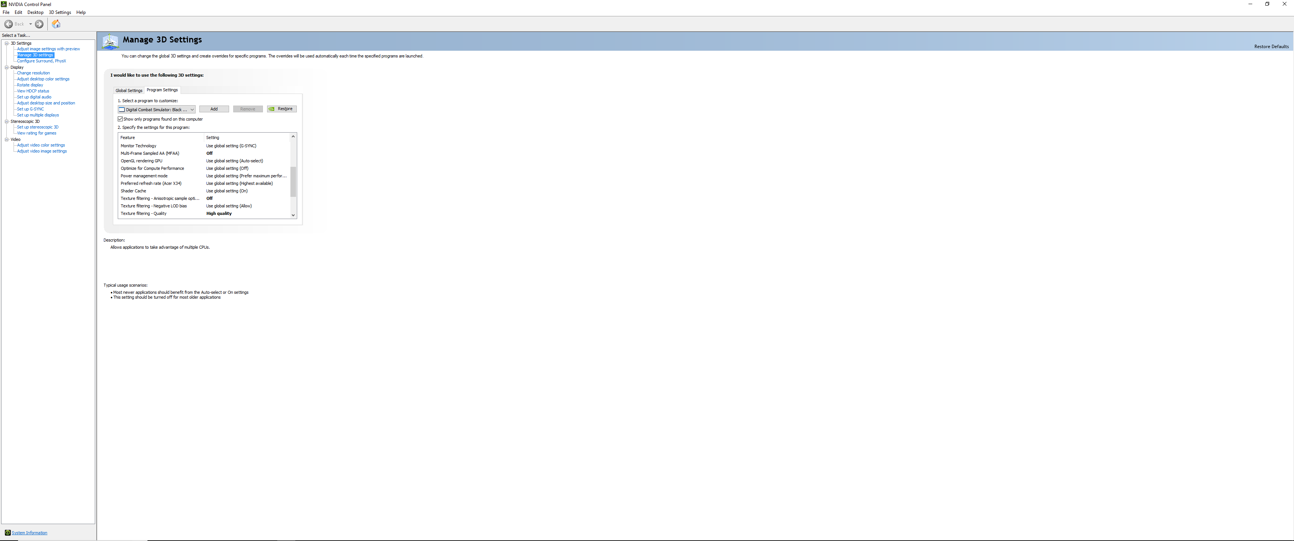Collapse the 3D Settings tree node
The image size is (1294, 541).
[x=7, y=43]
